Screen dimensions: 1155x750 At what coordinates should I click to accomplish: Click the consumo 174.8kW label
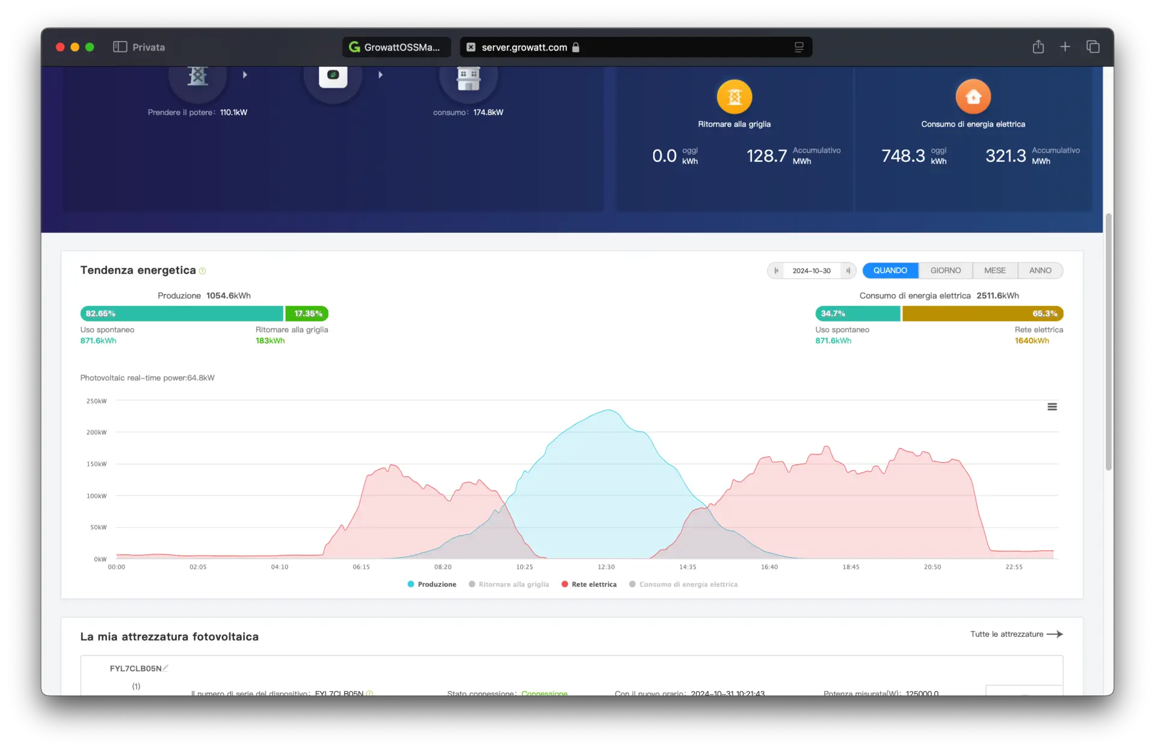coord(468,113)
